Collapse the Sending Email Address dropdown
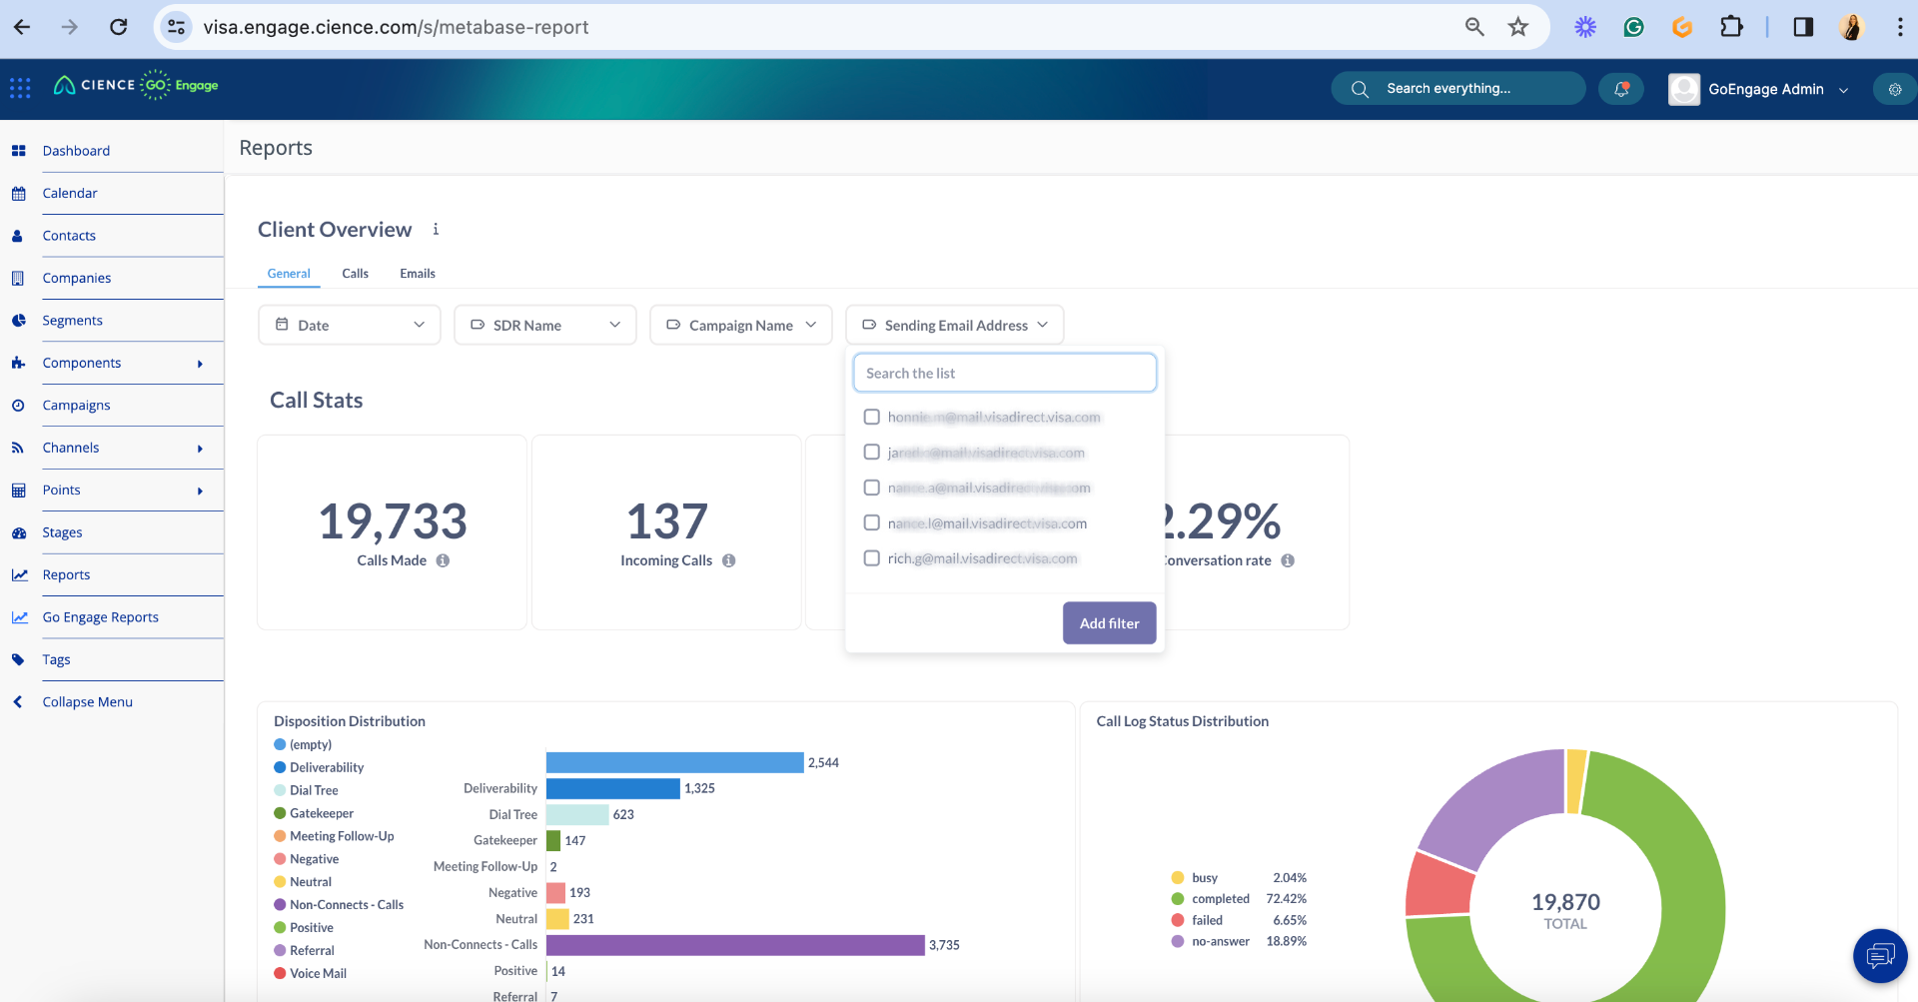Image resolution: width=1918 pixels, height=1002 pixels. (955, 325)
